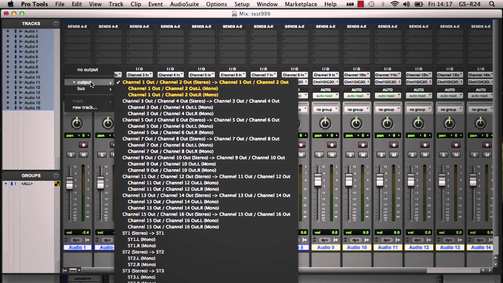Click the volume fader on Audio 9
Image resolution: width=503 pixels, height=283 pixels.
coord(318,181)
